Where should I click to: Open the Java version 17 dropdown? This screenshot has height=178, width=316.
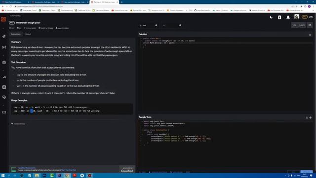tap(172, 25)
